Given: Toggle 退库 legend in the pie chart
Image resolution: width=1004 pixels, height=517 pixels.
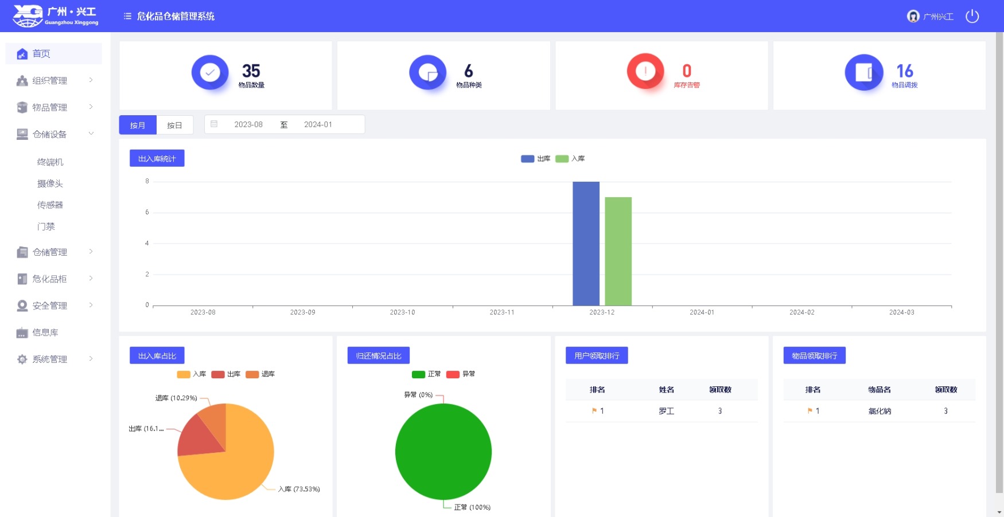Looking at the screenshot, I should pyautogui.click(x=260, y=374).
